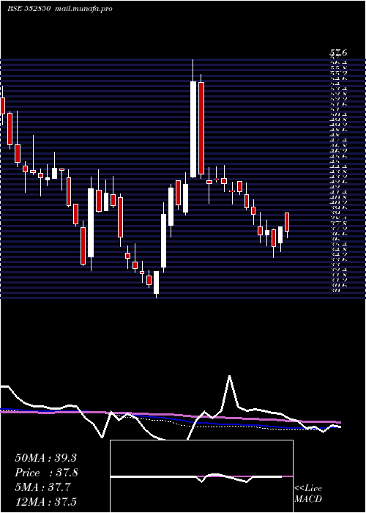The width and height of the screenshot is (366, 513).
Task: Click the tallest red candlestick beside the peak
Action: click(x=201, y=128)
